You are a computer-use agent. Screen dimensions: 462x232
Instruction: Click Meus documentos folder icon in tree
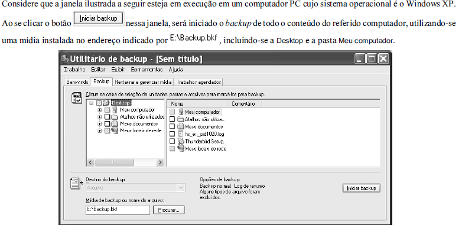click(115, 123)
